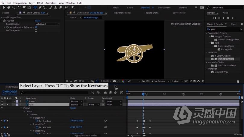The width and height of the screenshot is (244, 137).
Task: Click the draft 3D icon in timeline
Action: click(x=99, y=93)
